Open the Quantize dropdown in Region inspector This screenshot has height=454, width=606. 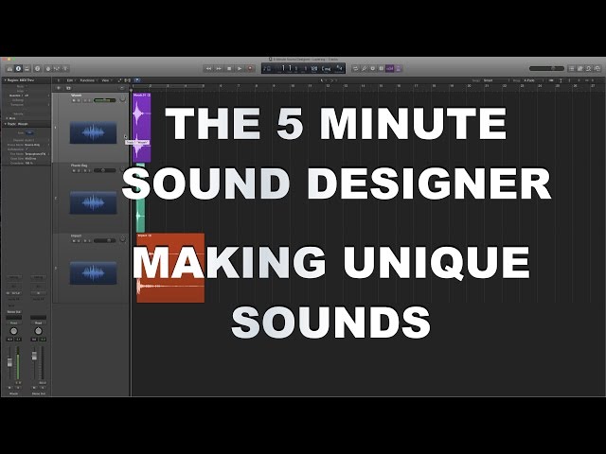(x=35, y=96)
